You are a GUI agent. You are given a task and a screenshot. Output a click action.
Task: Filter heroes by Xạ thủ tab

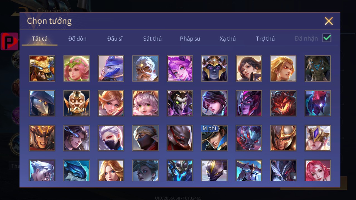(228, 39)
